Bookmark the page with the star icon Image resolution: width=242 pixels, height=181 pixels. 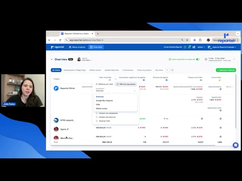[x=187, y=40]
